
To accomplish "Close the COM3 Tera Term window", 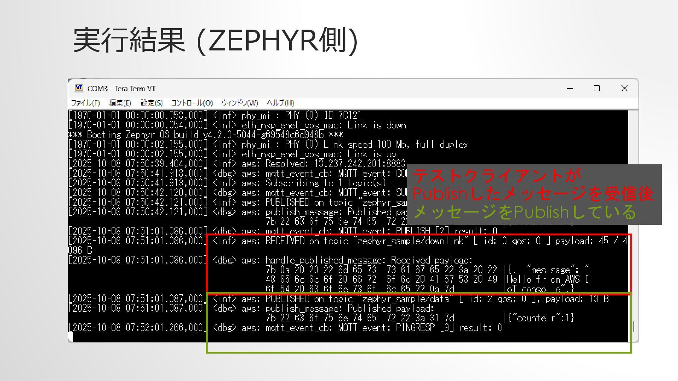I will (624, 88).
